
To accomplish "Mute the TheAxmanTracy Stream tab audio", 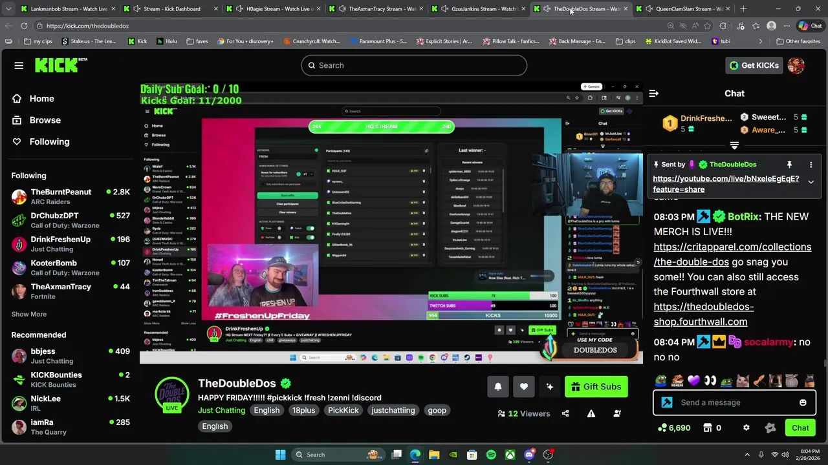I will click(342, 9).
